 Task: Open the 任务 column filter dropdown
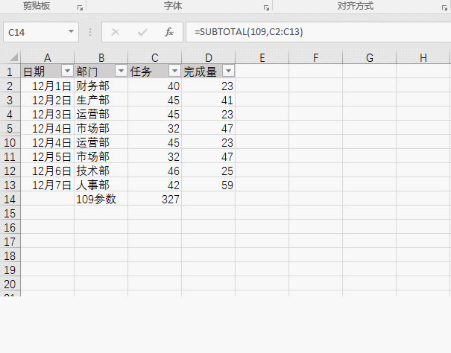(x=174, y=71)
